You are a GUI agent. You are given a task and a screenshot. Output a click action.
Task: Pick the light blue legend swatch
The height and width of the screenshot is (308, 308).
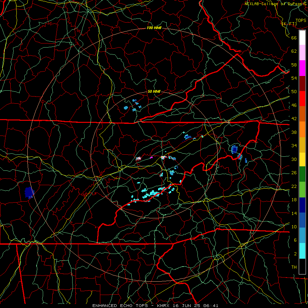coord(302,235)
